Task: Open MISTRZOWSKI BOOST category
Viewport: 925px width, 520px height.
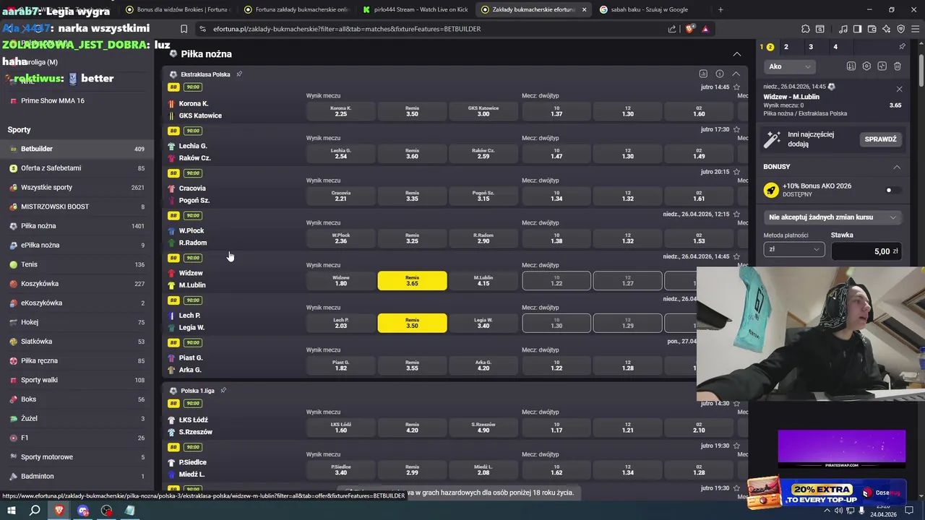Action: point(77,207)
